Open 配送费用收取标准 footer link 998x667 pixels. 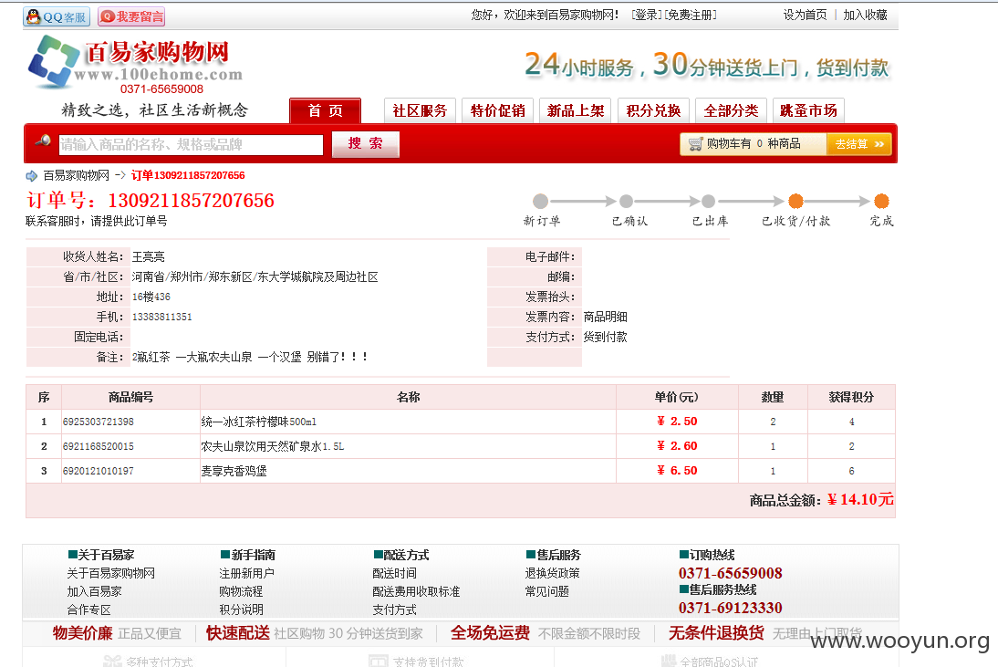click(x=416, y=592)
